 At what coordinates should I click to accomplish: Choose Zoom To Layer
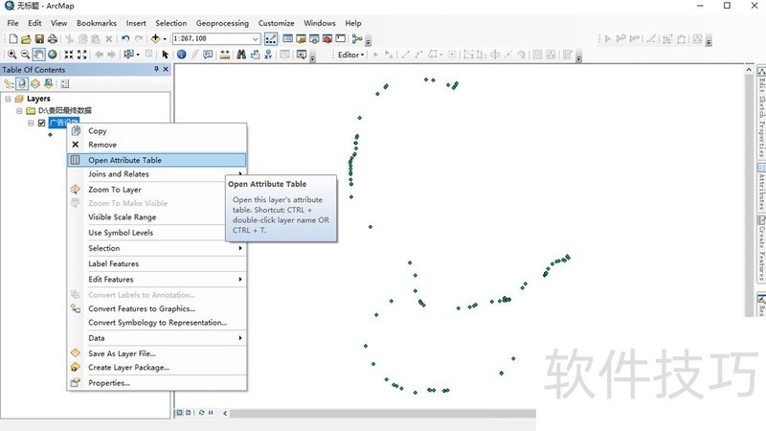click(x=157, y=190)
